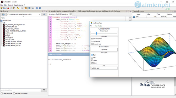This screenshot has height=98, width=176.
Task: Uncheck the Labels checkbox
Action: point(92,60)
